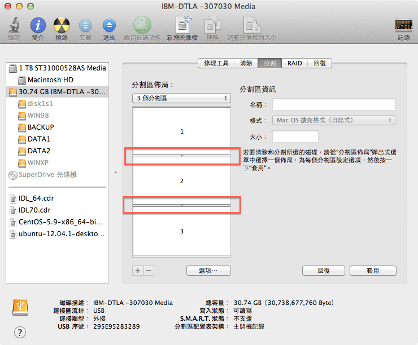Click the 名稱 name input field
This screenshot has width=418, height=345.
(x=333, y=104)
